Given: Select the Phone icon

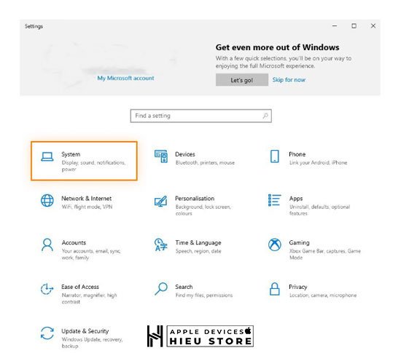Looking at the screenshot, I should pos(275,156).
